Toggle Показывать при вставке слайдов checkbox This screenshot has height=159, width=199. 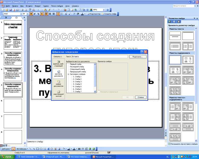click(169, 144)
